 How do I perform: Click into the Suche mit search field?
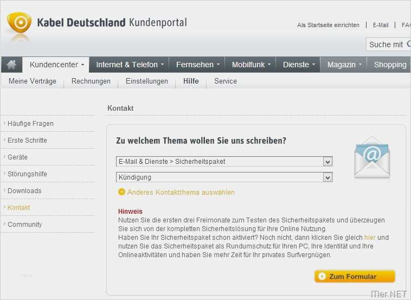(388, 44)
